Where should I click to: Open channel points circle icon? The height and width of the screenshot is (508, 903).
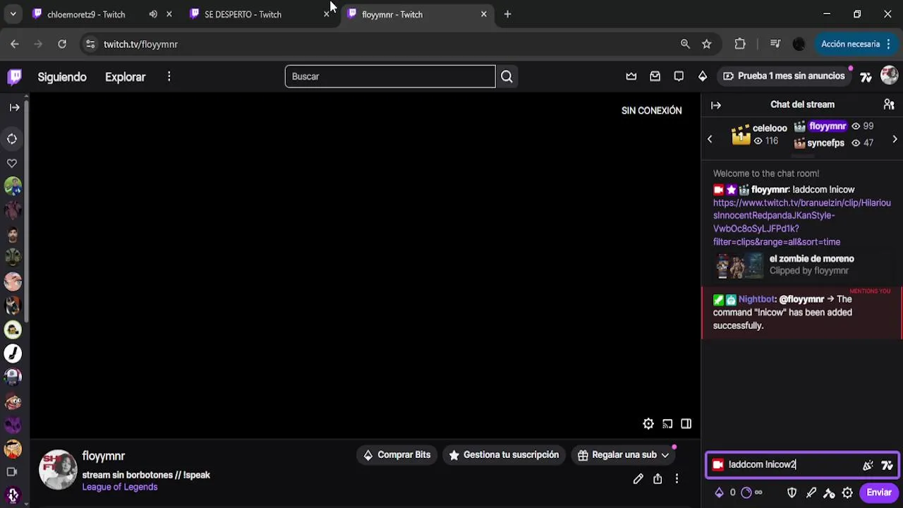[746, 492]
